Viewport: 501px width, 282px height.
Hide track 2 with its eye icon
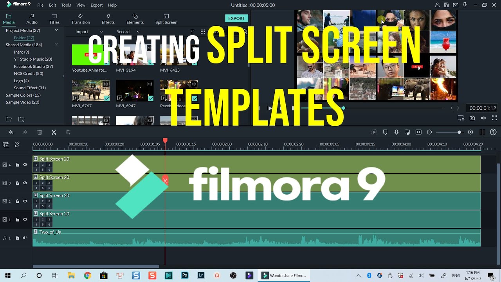pos(25,201)
